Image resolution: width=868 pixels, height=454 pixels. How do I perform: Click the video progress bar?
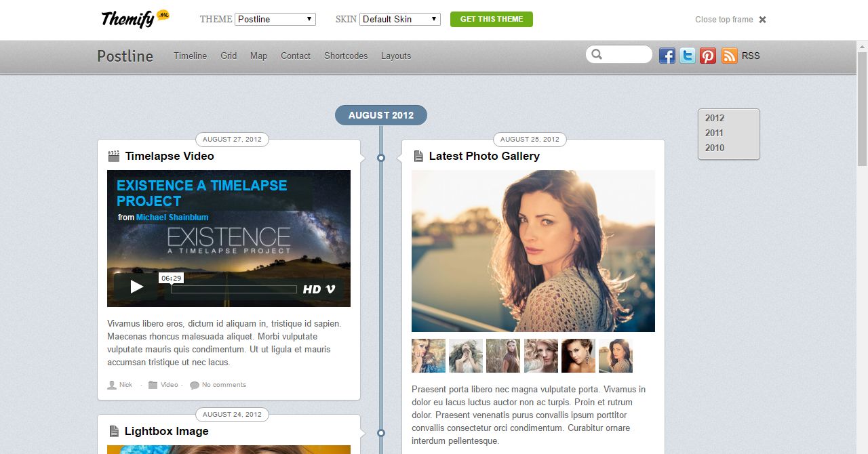point(234,289)
